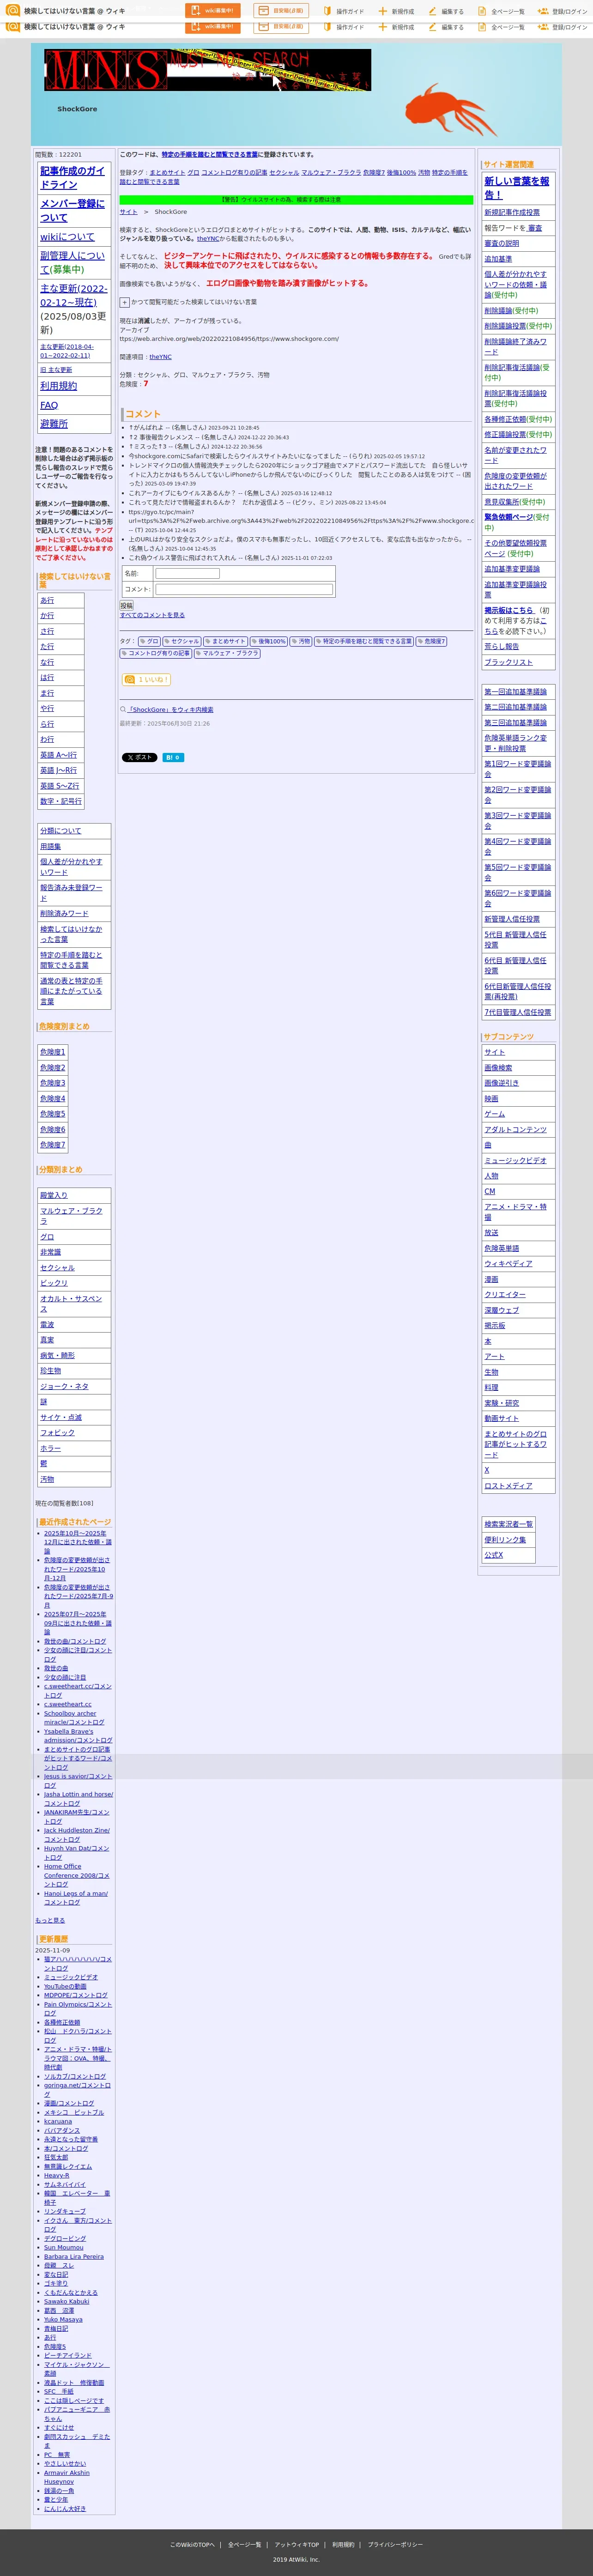Select the マルウェア・ブラクラ tag chip with icon
The height and width of the screenshot is (2576, 593).
point(227,653)
